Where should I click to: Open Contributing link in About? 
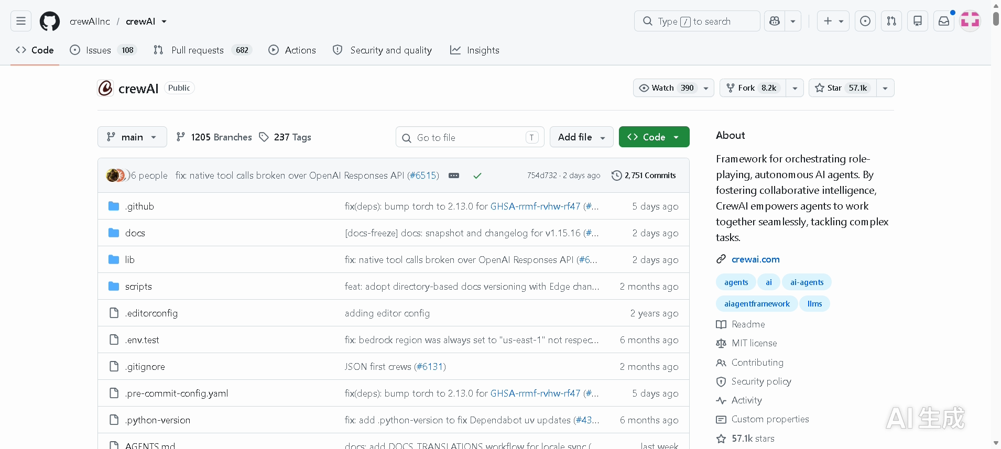click(749, 363)
